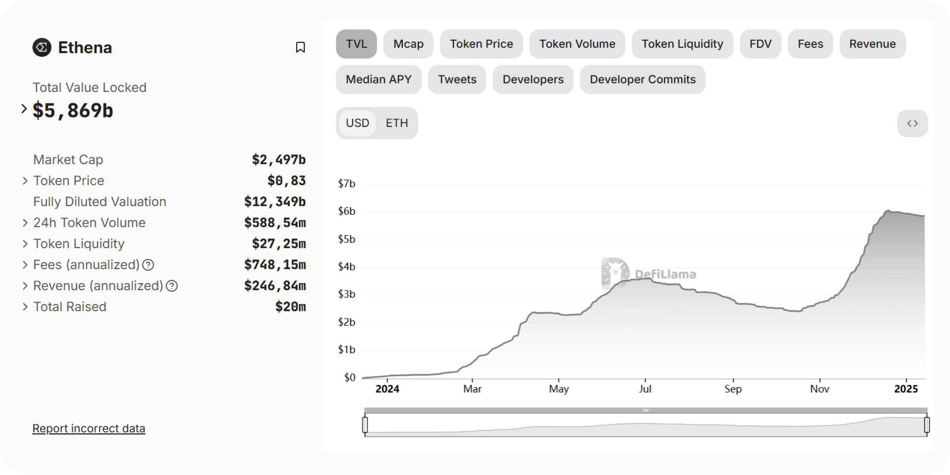This screenshot has height=475, width=950.
Task: Switch chart denomination to USD
Action: point(357,123)
